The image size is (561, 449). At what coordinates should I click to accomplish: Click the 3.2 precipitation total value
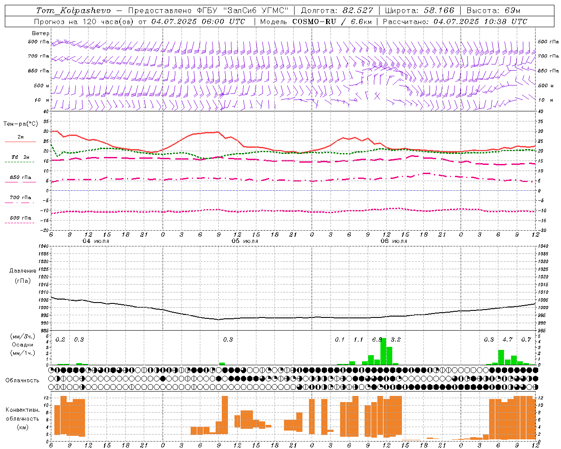coord(396,340)
